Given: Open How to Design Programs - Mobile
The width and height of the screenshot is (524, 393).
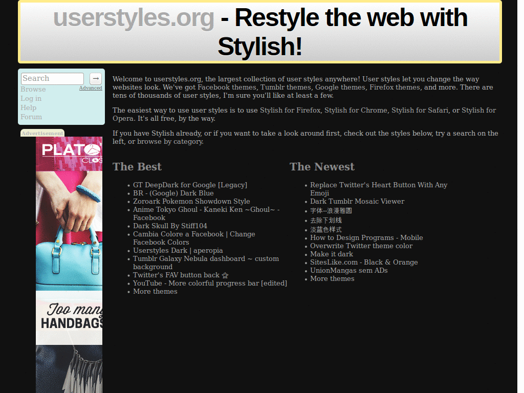Looking at the screenshot, I should (366, 238).
